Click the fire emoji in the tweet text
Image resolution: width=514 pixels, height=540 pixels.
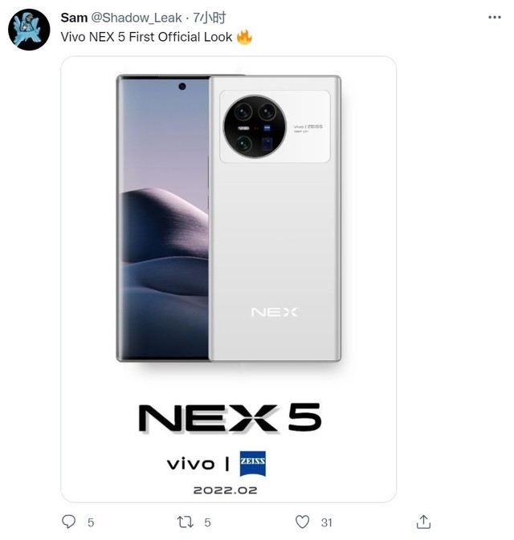pos(244,37)
